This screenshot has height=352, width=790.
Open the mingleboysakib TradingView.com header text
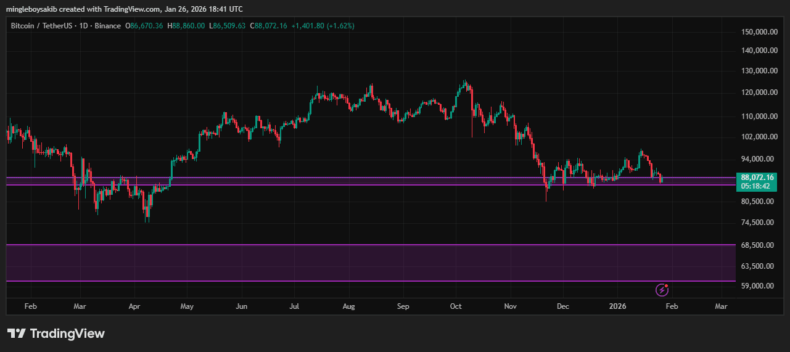click(x=124, y=10)
